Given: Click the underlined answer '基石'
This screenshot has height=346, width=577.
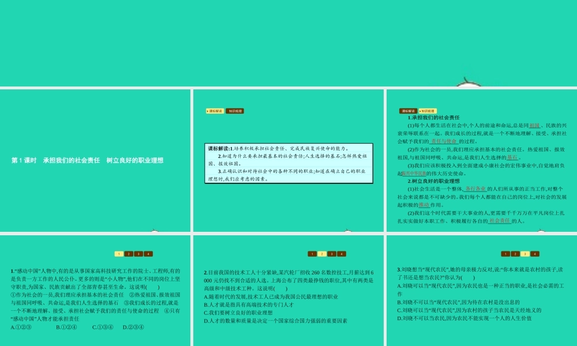Looking at the screenshot, I should pos(512,157).
